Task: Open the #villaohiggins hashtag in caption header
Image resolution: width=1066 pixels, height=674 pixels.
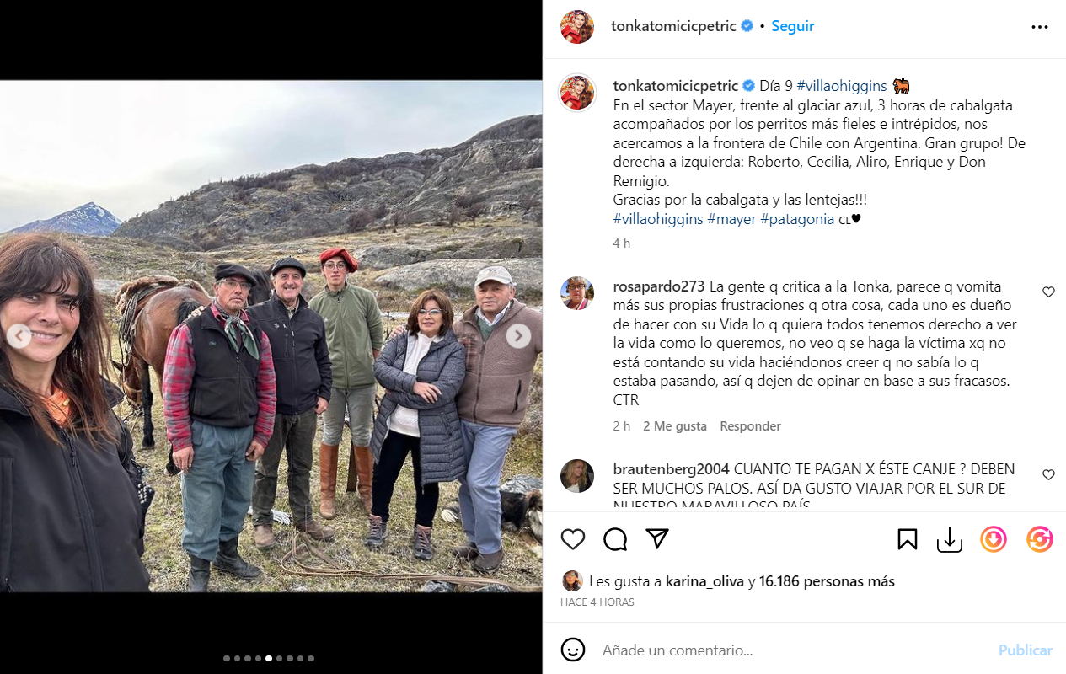Action: point(839,86)
